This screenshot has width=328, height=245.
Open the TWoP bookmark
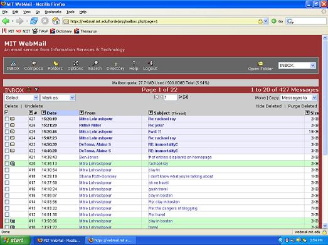40,31
